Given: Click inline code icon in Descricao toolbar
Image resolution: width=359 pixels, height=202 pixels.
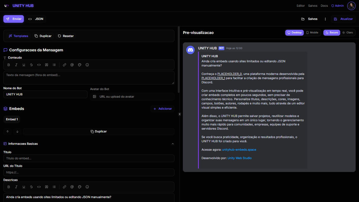Looking at the screenshot, I should pos(39,187).
